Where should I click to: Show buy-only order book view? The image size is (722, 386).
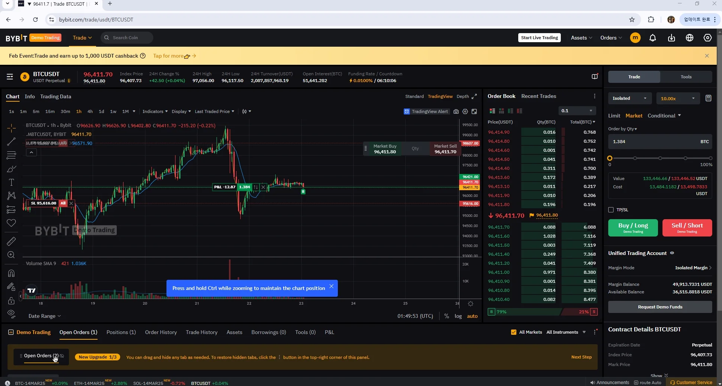tap(510, 111)
